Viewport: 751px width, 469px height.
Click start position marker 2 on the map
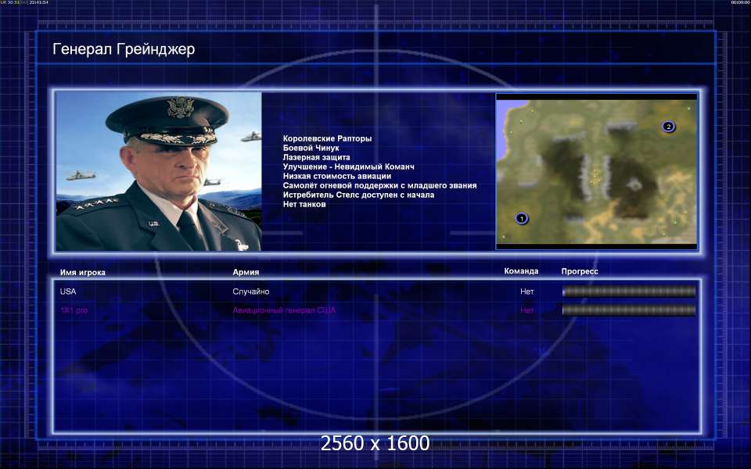[x=668, y=127]
